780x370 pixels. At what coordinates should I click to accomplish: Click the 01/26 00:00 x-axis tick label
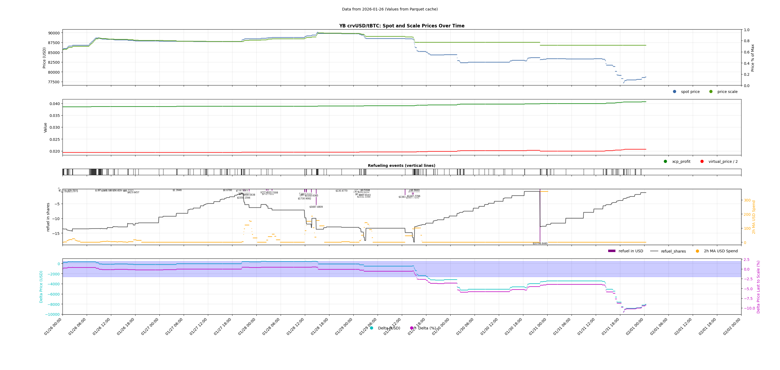tap(53, 326)
